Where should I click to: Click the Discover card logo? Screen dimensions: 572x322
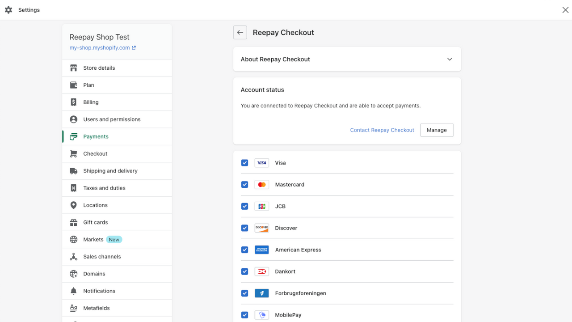click(262, 228)
